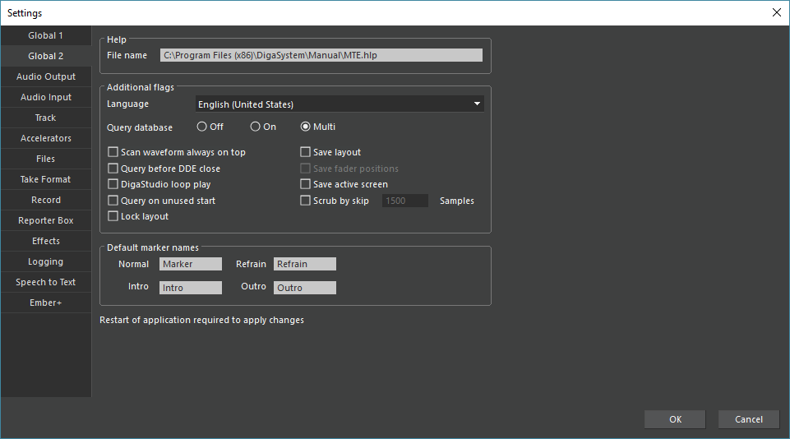790x439 pixels.
Task: Select the Reporter Box tab
Action: tap(45, 220)
